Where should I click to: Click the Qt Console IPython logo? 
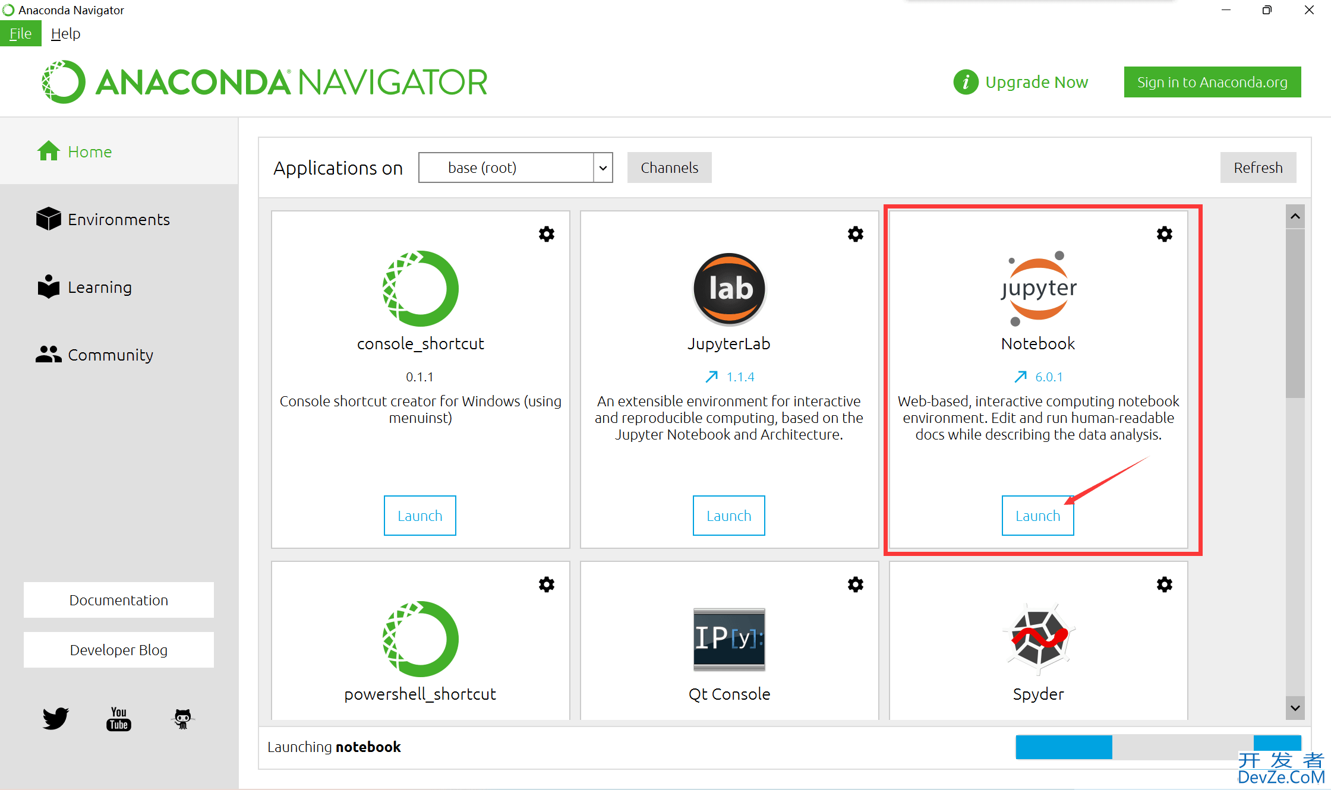click(x=730, y=639)
